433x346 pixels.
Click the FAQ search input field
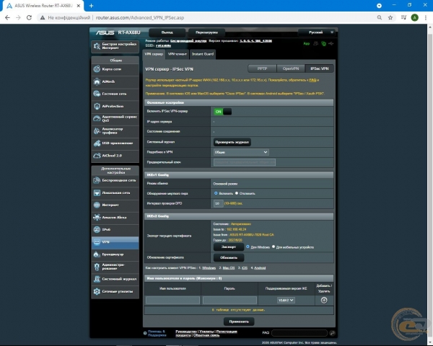[299, 333]
